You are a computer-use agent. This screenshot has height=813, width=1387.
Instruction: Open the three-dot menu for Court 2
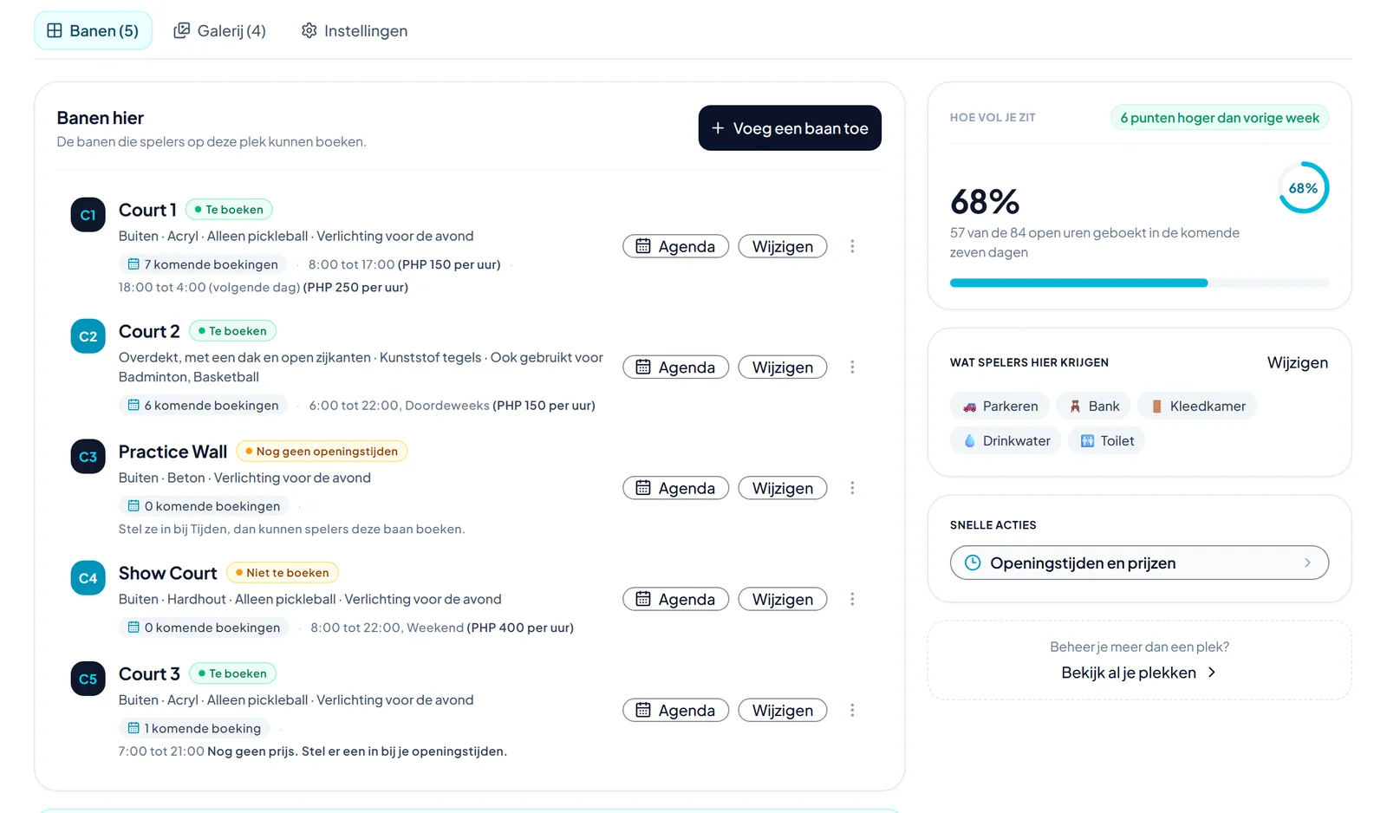(x=852, y=367)
